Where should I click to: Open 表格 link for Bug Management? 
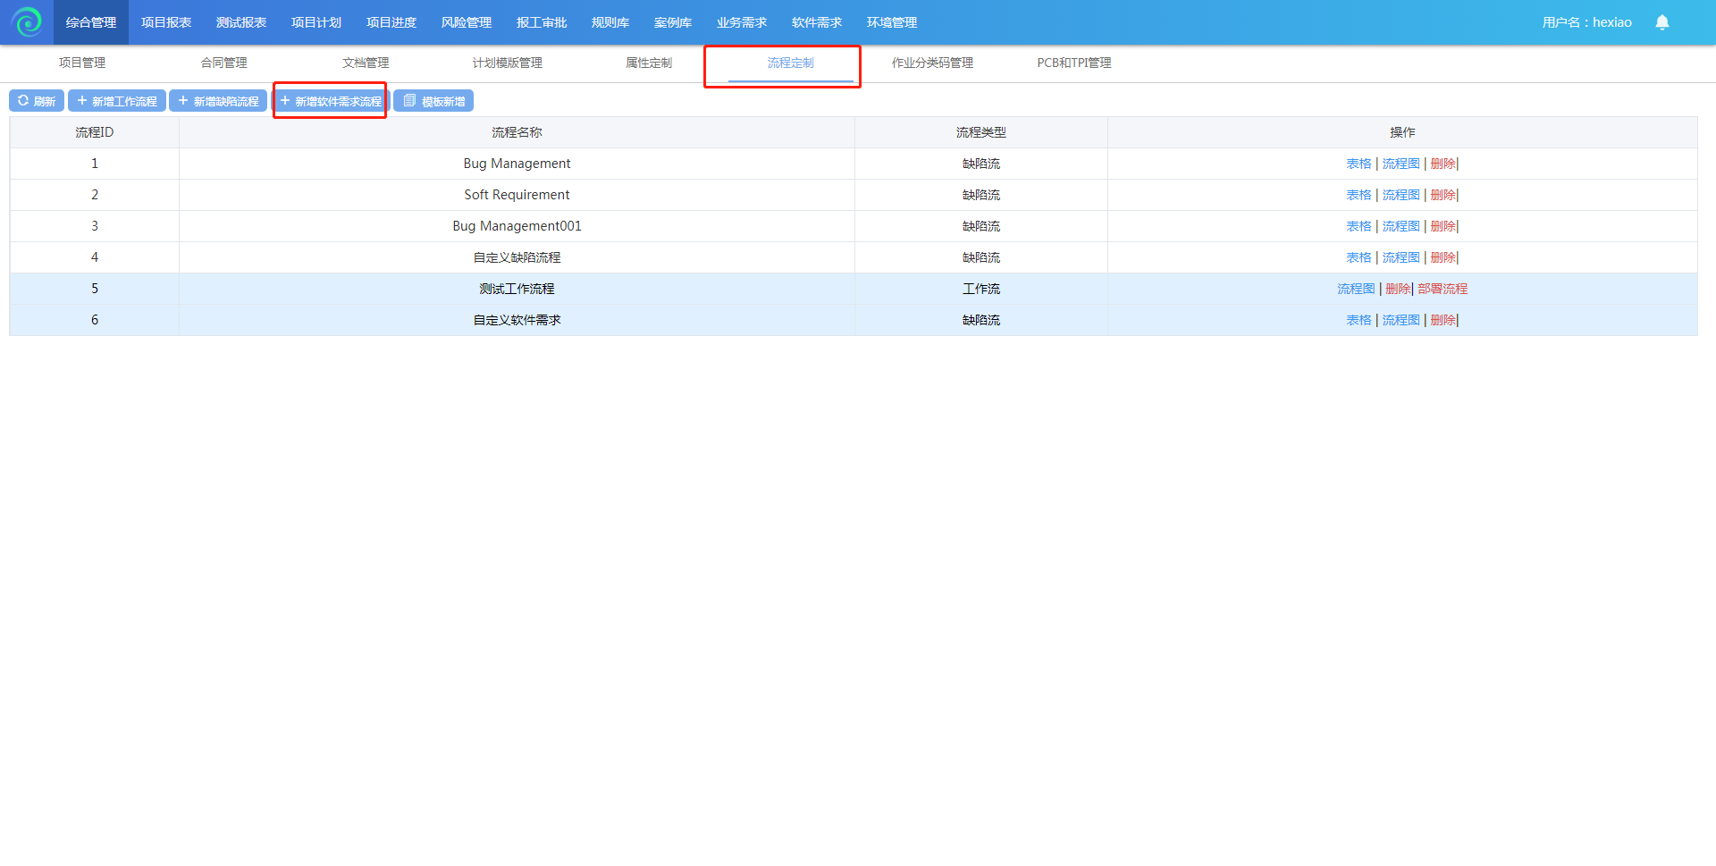pos(1358,164)
